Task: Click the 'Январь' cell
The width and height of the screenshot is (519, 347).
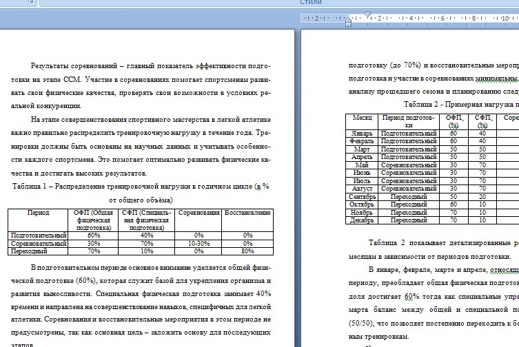Action: click(362, 134)
